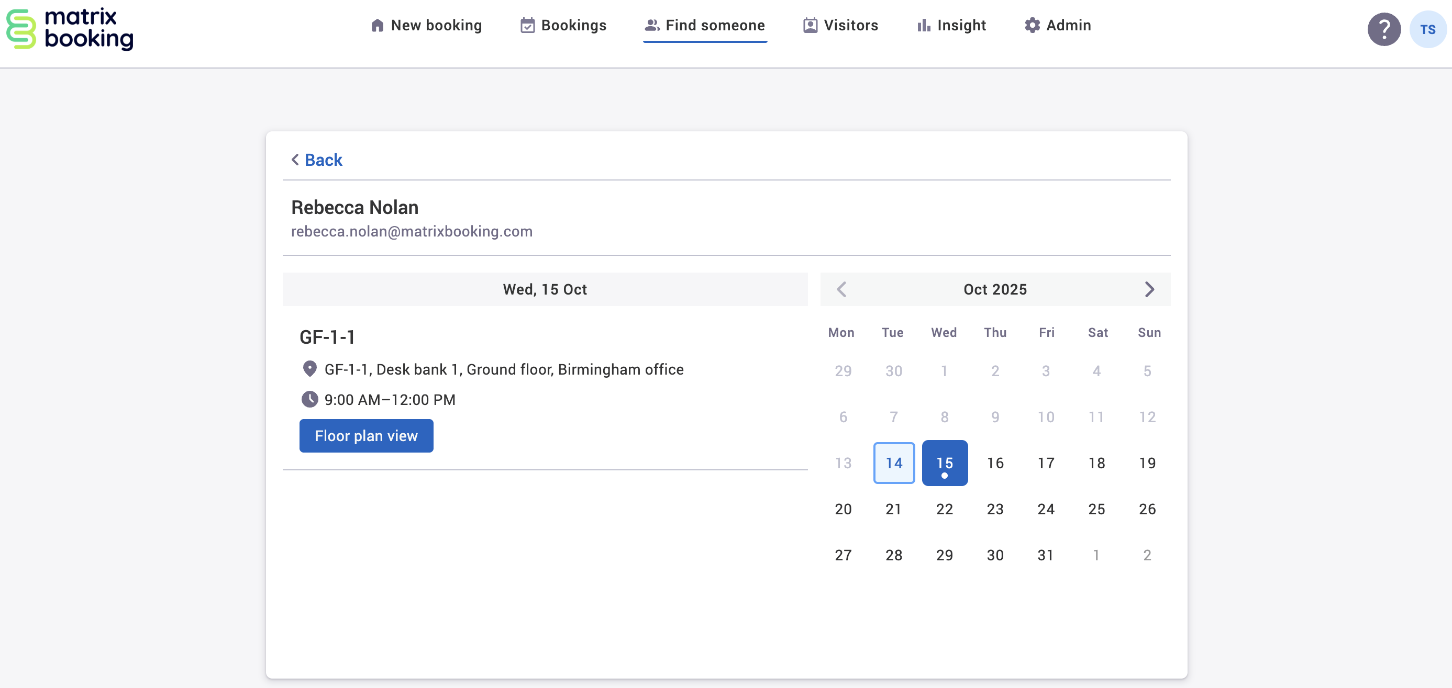Follow the Back link
This screenshot has height=688, width=1452.
coord(324,160)
